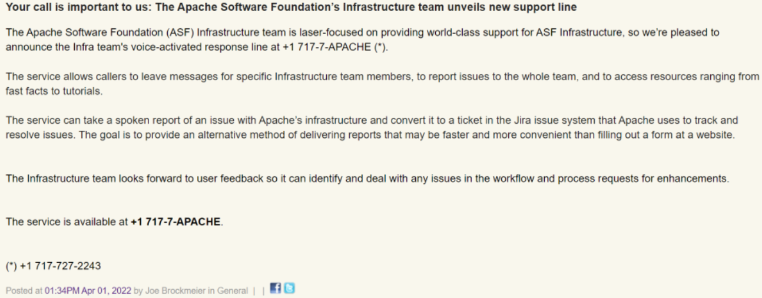This screenshot has width=762, height=298.
Task: Share the post on Facebook
Action: [x=274, y=288]
